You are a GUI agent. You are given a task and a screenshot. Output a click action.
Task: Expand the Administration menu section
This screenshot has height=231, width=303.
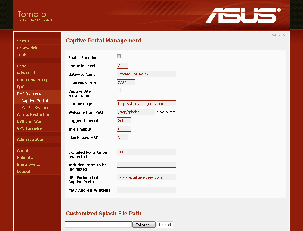31,140
